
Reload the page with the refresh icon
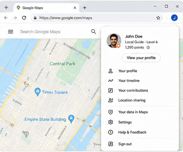point(24,18)
